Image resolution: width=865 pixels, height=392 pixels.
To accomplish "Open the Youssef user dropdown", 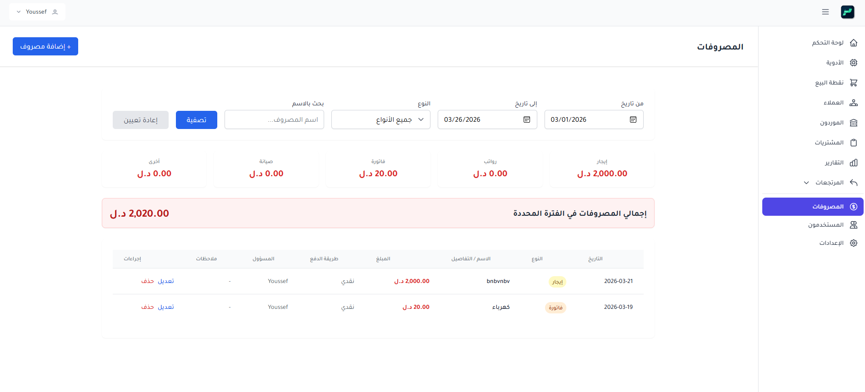I will 37,12.
